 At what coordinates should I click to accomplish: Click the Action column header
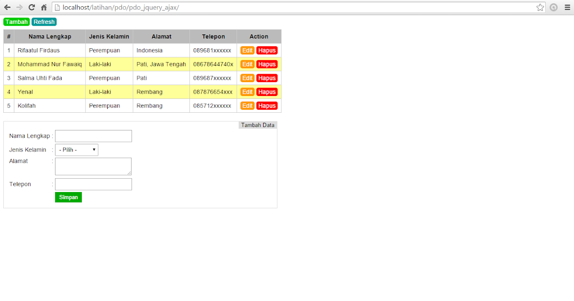tap(259, 36)
